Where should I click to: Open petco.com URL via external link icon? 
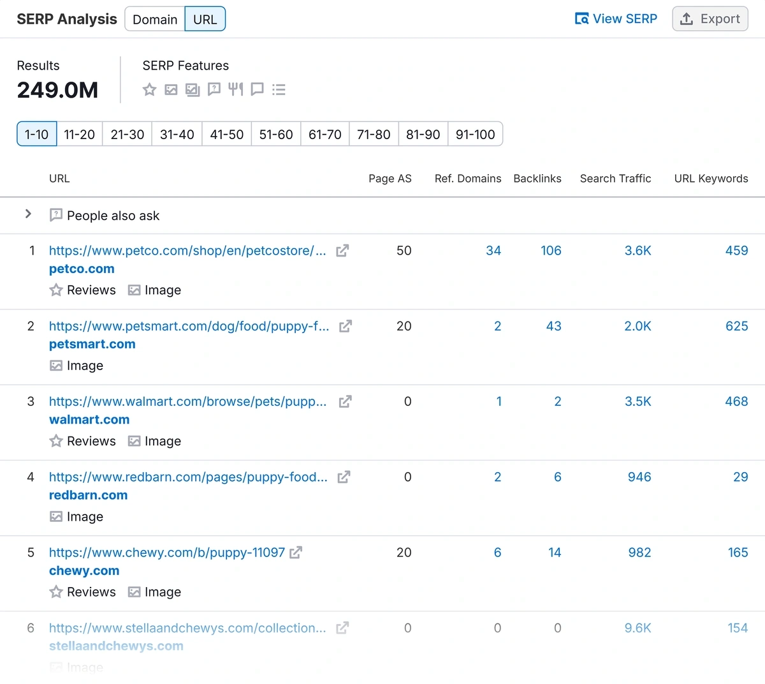342,251
